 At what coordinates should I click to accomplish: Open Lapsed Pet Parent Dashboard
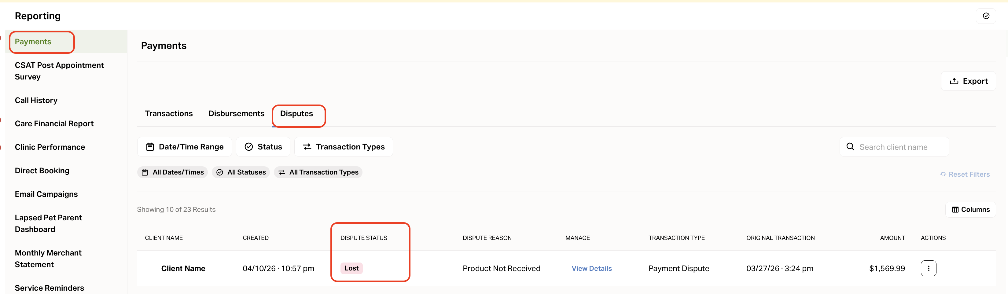[x=48, y=223]
